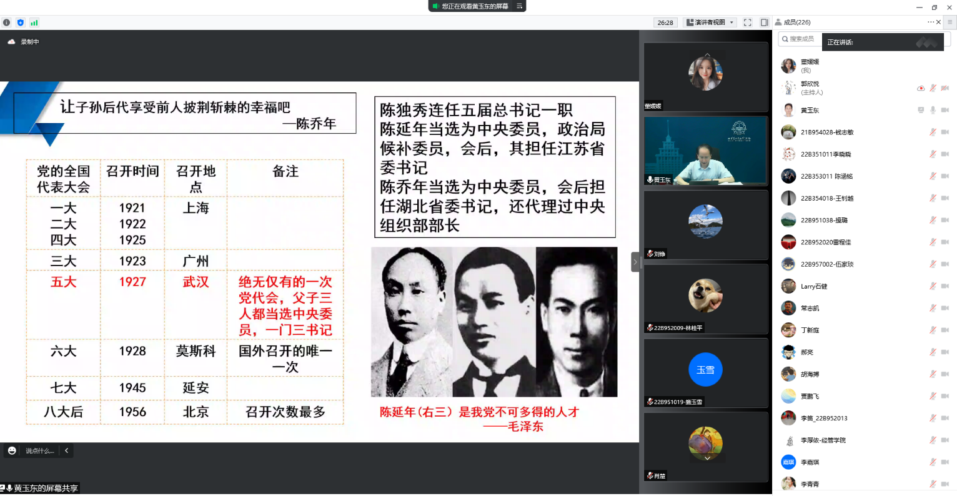The width and height of the screenshot is (957, 496).
Task: Click the hamburger menu in panel top-right corner
Action: tap(950, 22)
